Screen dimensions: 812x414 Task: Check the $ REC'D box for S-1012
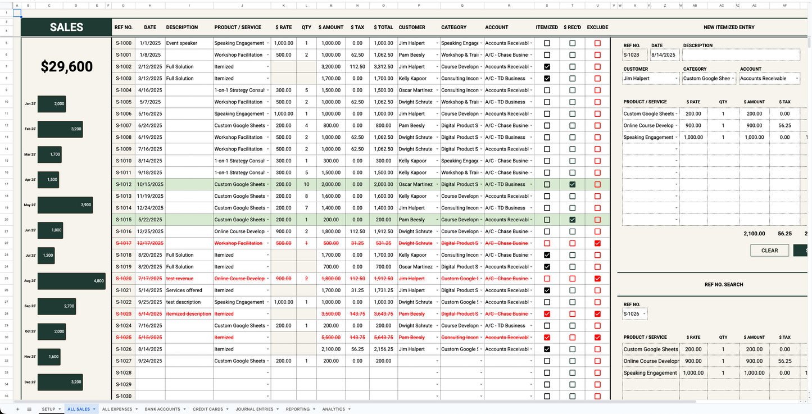(572, 184)
